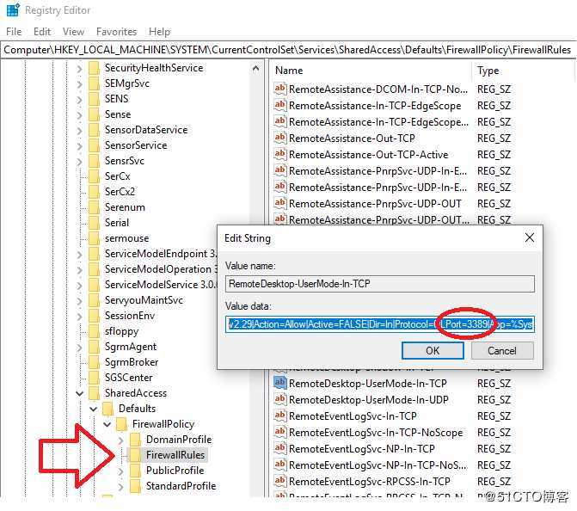
Task: Click string icon of RemoteAssistance-DCOM-In-TCP-No... value
Action: point(279,89)
